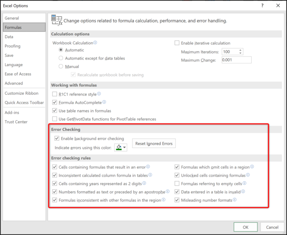Select the Manual calculation radio button
This screenshot has width=287, height=235.
point(61,66)
